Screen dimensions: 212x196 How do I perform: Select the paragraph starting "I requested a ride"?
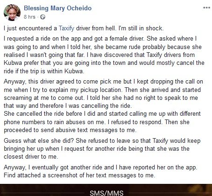[x=104, y=55]
